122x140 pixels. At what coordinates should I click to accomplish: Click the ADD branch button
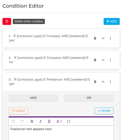tap(112, 21)
